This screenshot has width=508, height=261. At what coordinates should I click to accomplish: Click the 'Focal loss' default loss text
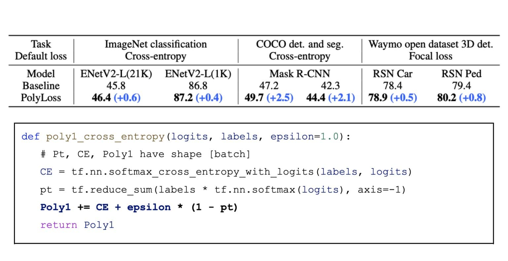click(430, 56)
